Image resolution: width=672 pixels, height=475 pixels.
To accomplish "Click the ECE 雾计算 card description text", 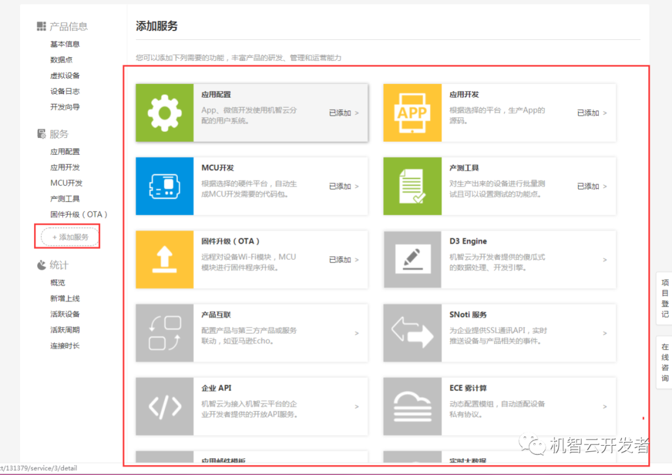I will tap(497, 409).
